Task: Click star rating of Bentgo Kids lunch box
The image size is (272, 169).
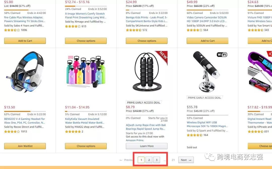Action: tap(134, 30)
